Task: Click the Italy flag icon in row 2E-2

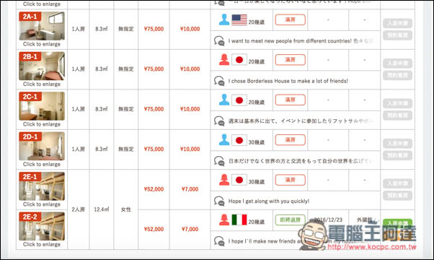Action: (x=239, y=220)
